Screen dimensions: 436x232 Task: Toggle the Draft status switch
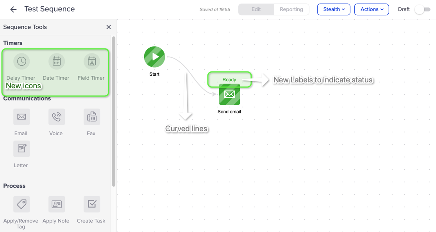pyautogui.click(x=422, y=9)
